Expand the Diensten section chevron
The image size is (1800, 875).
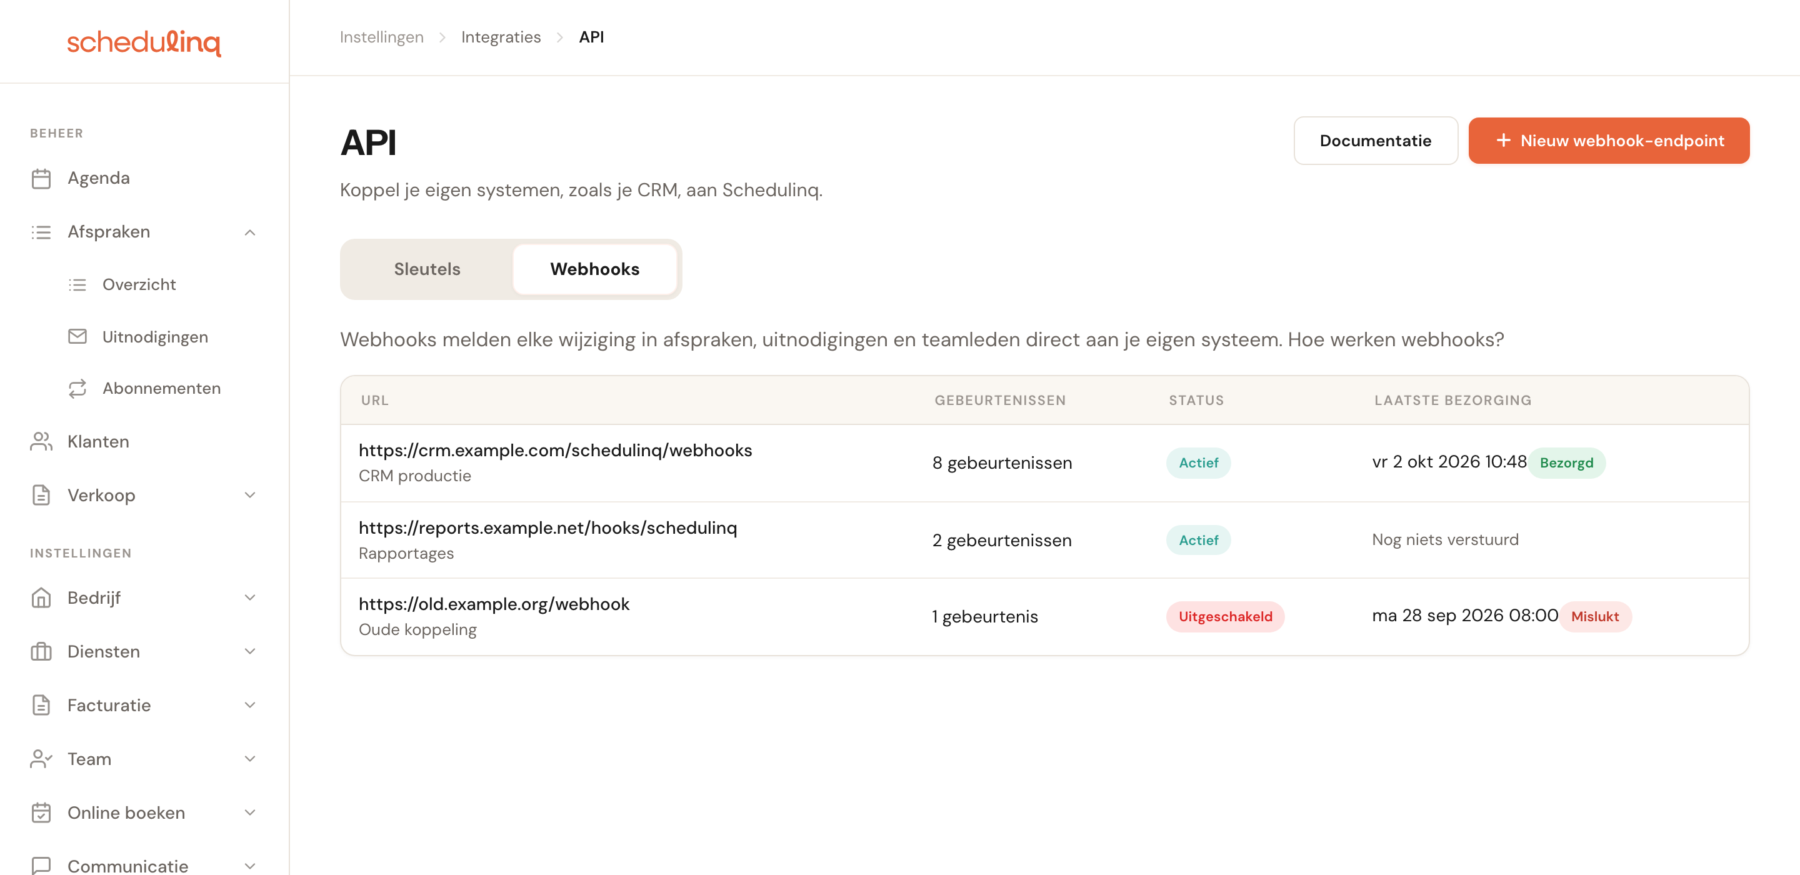click(250, 651)
